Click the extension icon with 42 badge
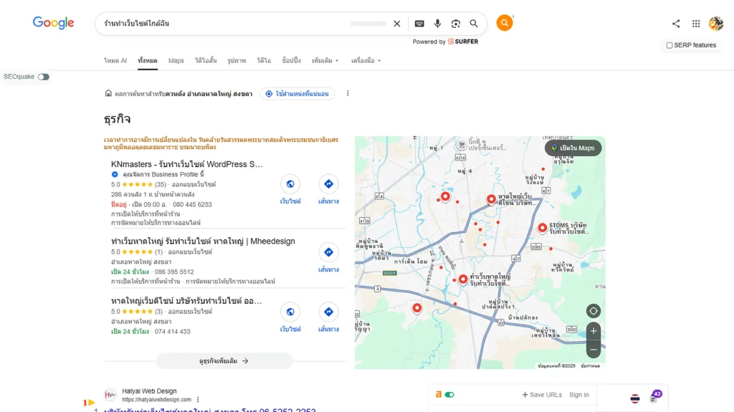 655,396
